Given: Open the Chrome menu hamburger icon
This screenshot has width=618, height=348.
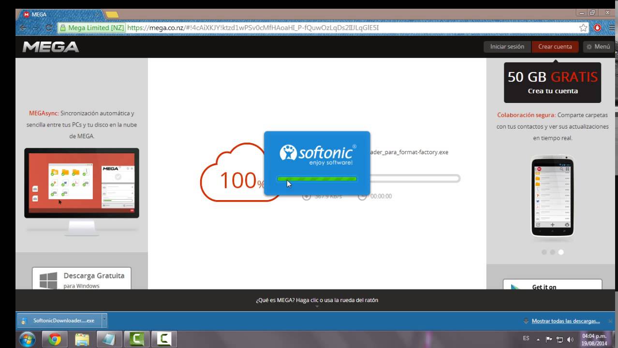Looking at the screenshot, I should click(x=612, y=28).
